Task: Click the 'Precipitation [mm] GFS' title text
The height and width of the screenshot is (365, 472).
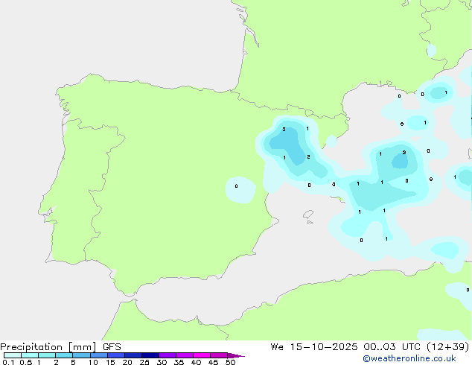Action: 60,347
